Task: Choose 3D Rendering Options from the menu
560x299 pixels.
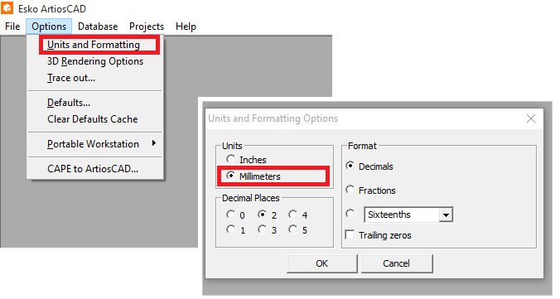Action: click(95, 61)
